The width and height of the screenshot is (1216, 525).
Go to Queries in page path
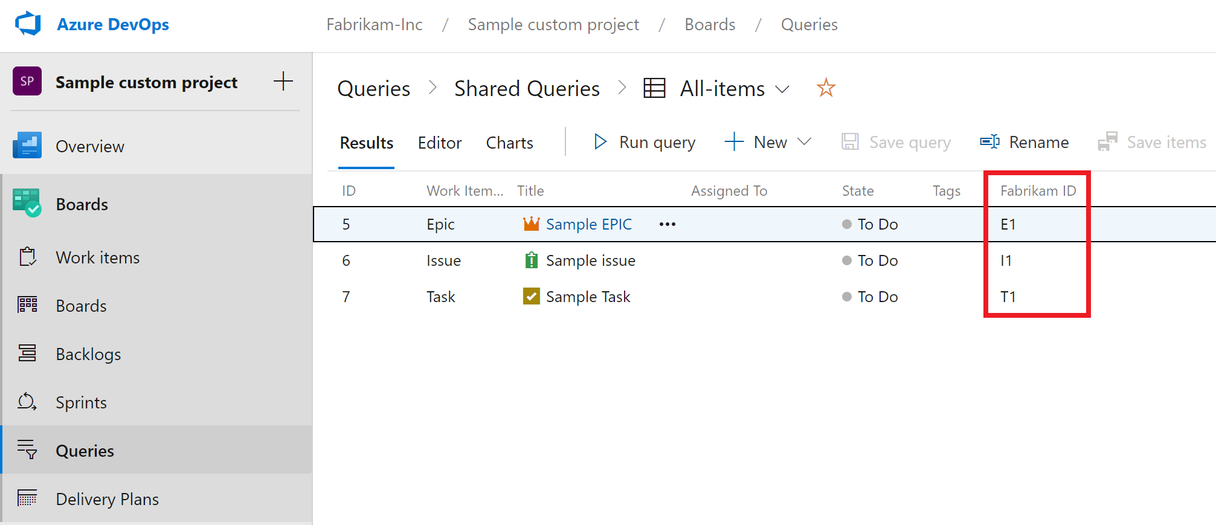[374, 89]
